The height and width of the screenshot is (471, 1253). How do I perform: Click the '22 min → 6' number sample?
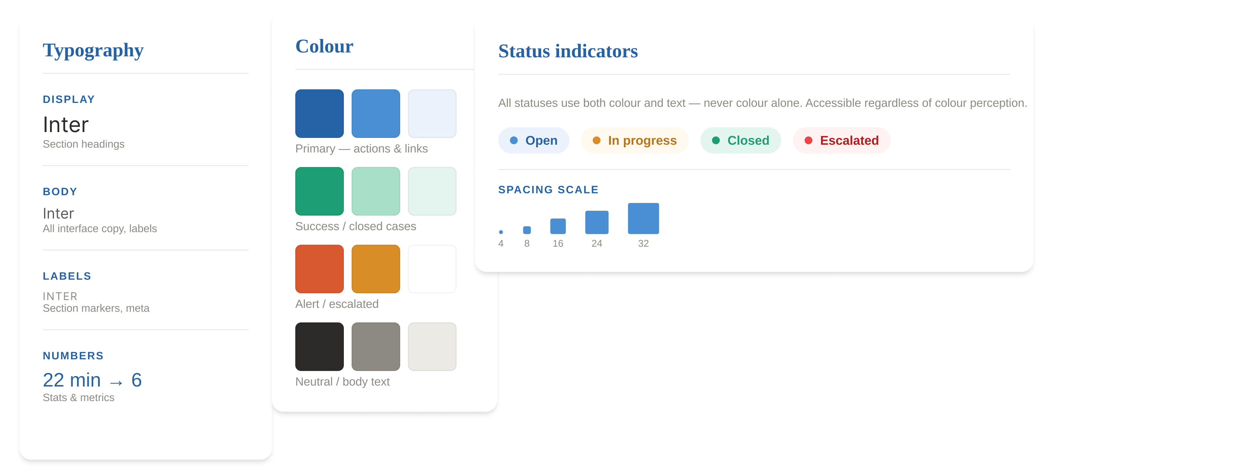92,380
